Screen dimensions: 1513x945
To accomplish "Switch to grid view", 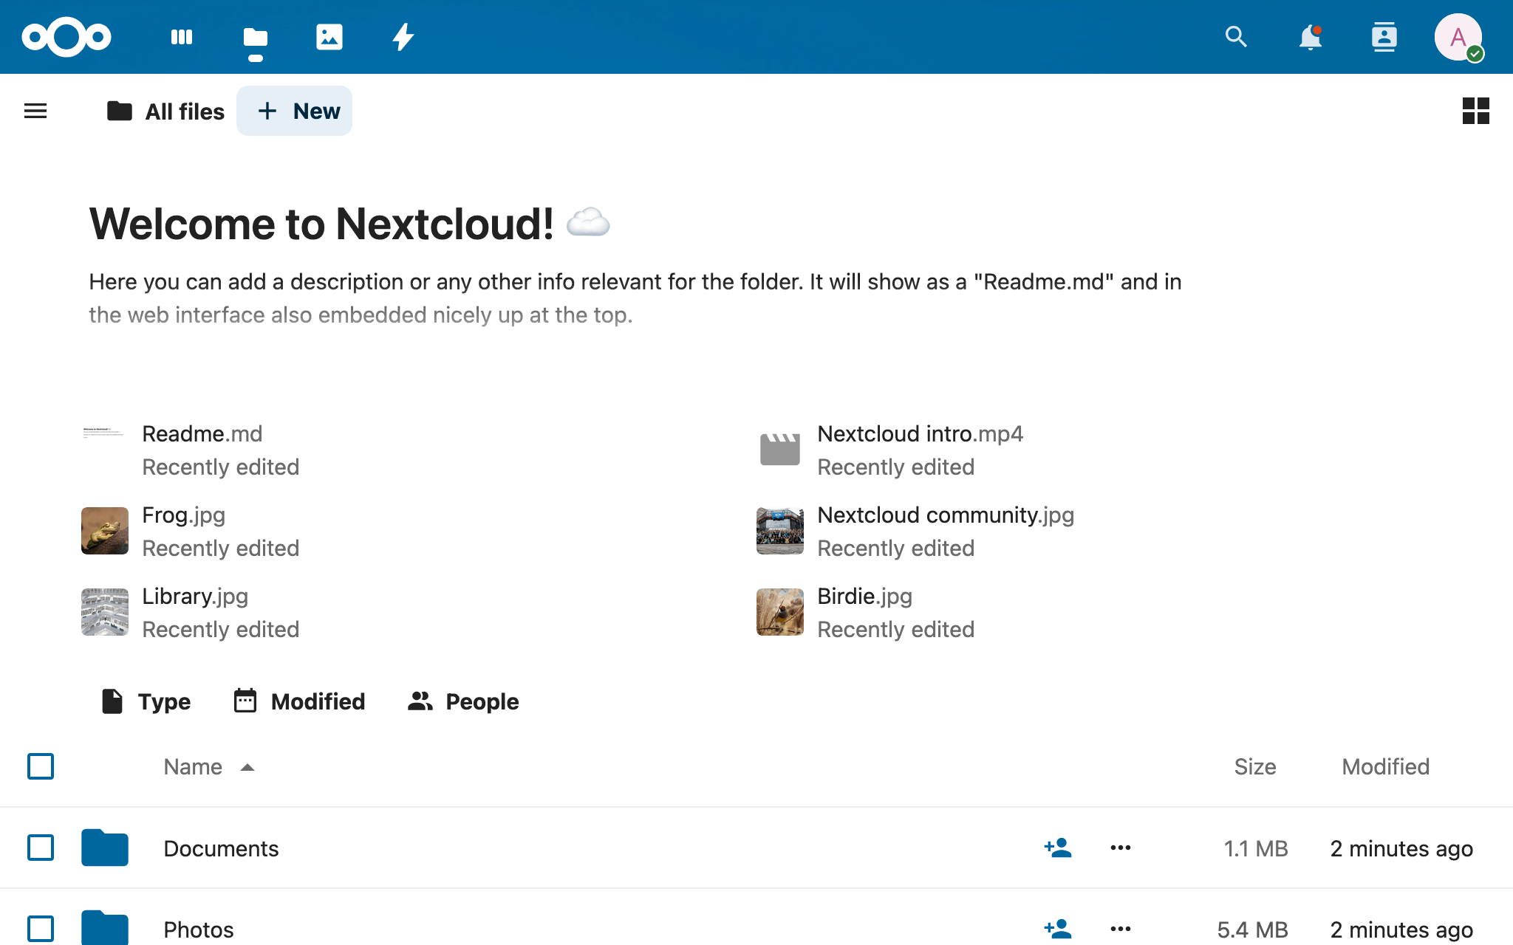I will (x=1475, y=111).
